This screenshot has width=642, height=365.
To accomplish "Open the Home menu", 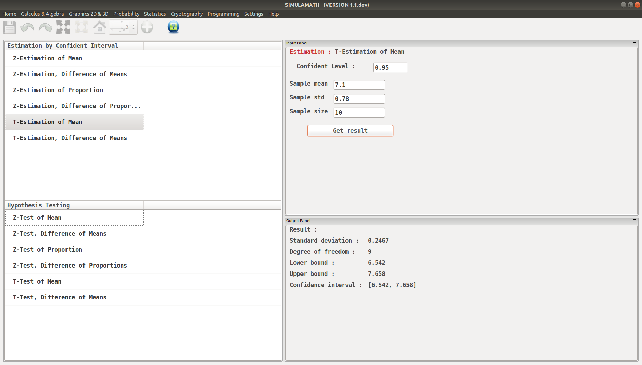I will (9, 14).
